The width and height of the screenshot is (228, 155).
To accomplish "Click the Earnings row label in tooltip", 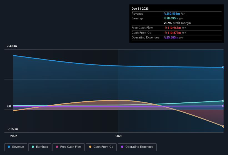I will (137, 18).
